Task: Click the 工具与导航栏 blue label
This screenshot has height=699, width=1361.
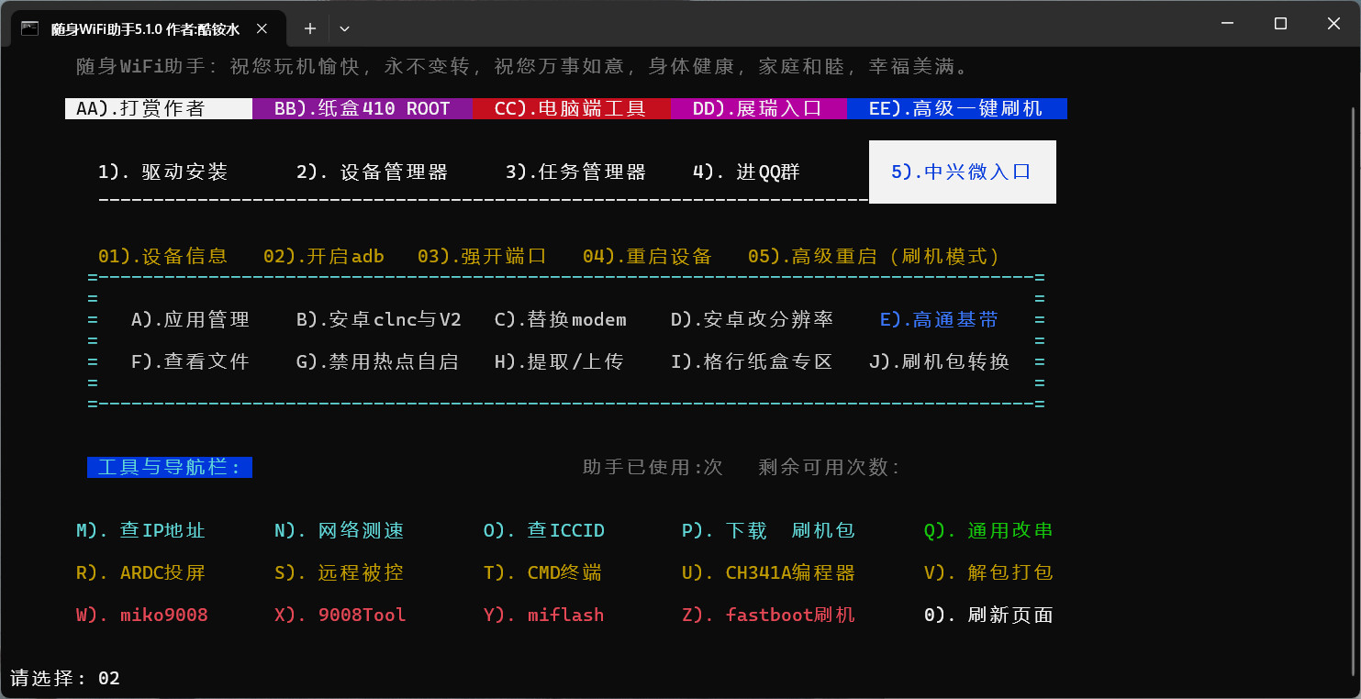Action: (169, 468)
